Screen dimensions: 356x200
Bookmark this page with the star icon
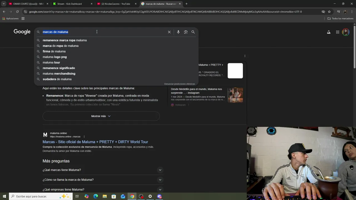coord(329,12)
